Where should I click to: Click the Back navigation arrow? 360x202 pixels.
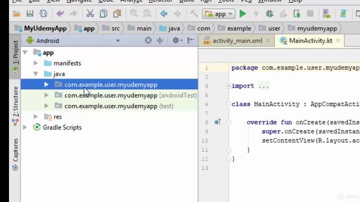(164, 13)
